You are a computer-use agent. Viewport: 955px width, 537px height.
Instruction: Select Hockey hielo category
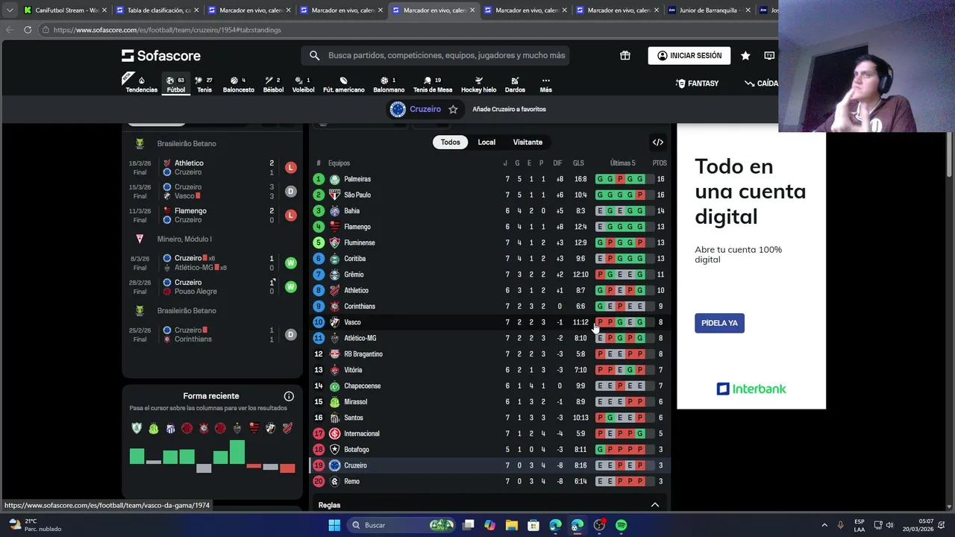pyautogui.click(x=478, y=84)
